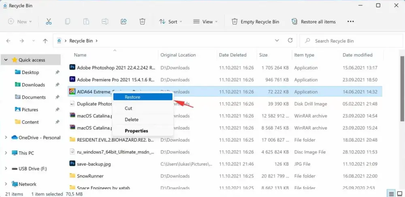Expand USB Drive (F:) in the sidebar
The width and height of the screenshot is (405, 197).
tap(6, 169)
